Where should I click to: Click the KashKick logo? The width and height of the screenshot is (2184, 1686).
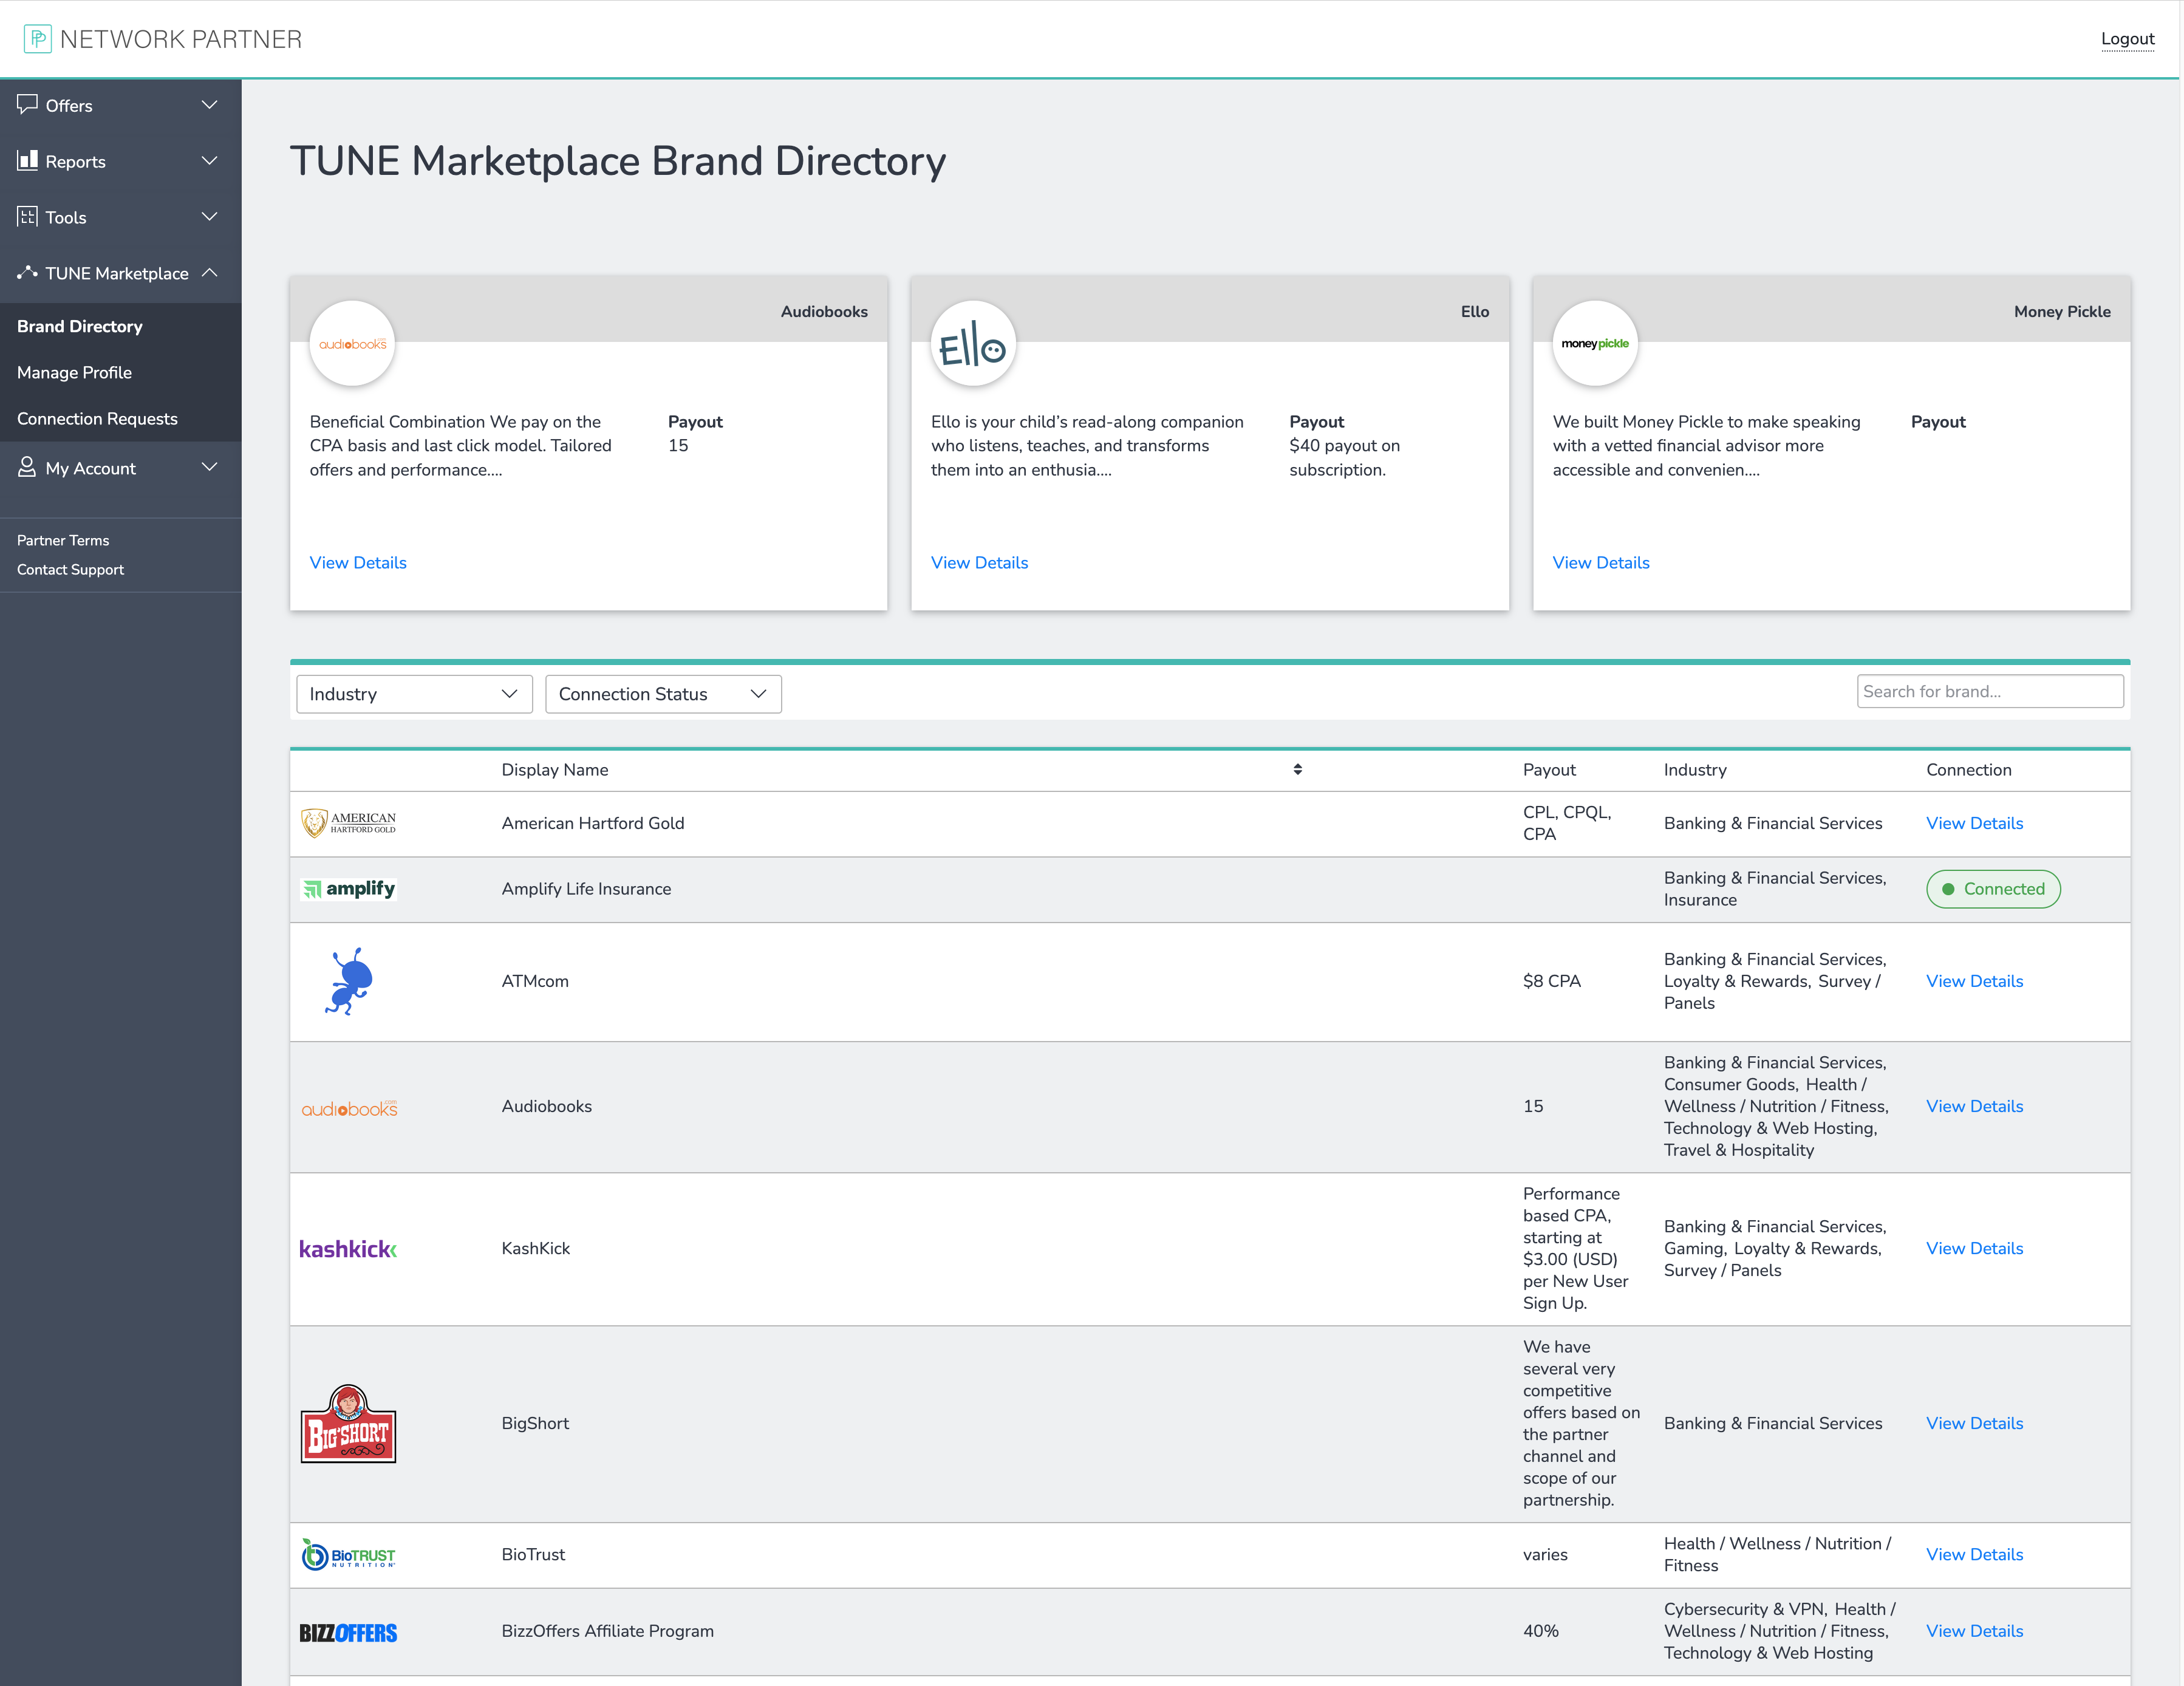point(349,1249)
